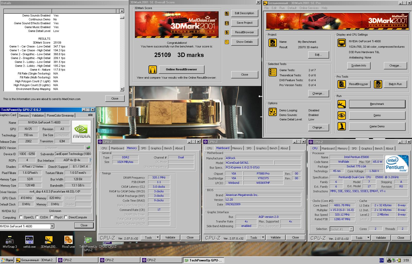Click the Demo eye icon
This screenshot has height=264, width=412.
click(342, 115)
